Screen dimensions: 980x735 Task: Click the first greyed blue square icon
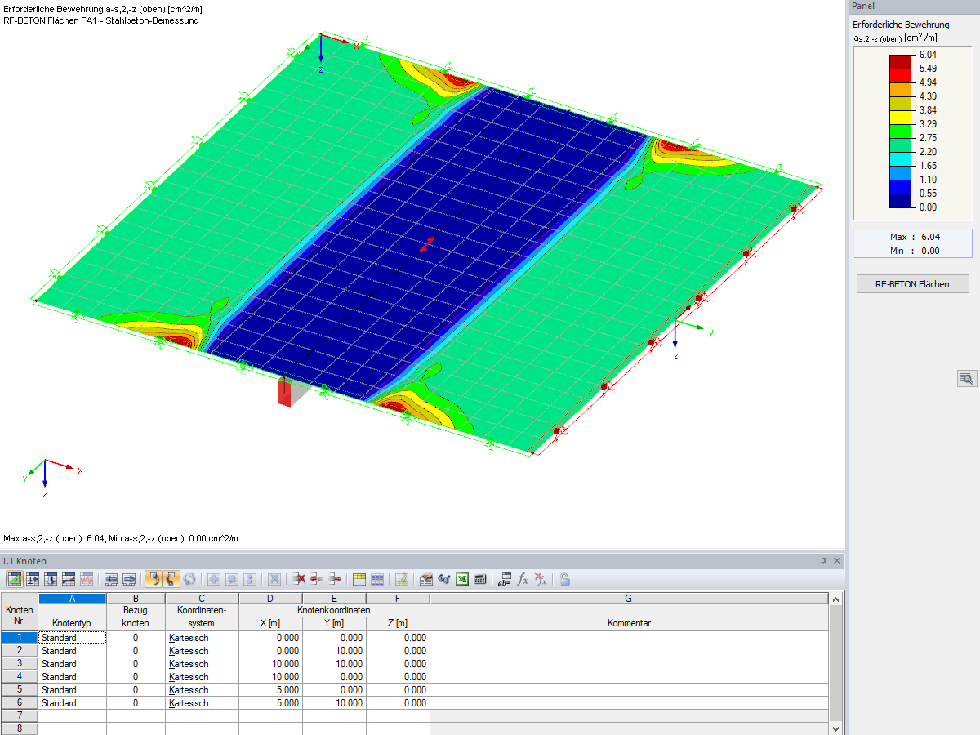[215, 579]
